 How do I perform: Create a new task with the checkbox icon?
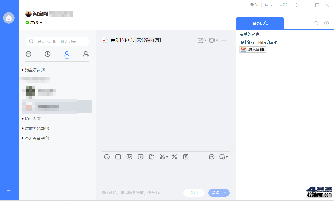coord(201,40)
